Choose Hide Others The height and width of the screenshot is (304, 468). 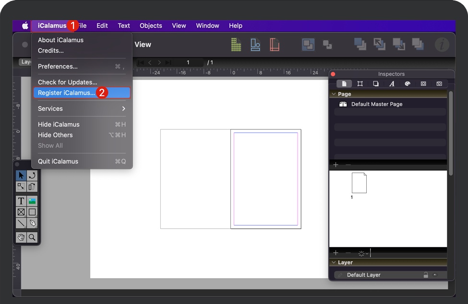click(x=82, y=135)
